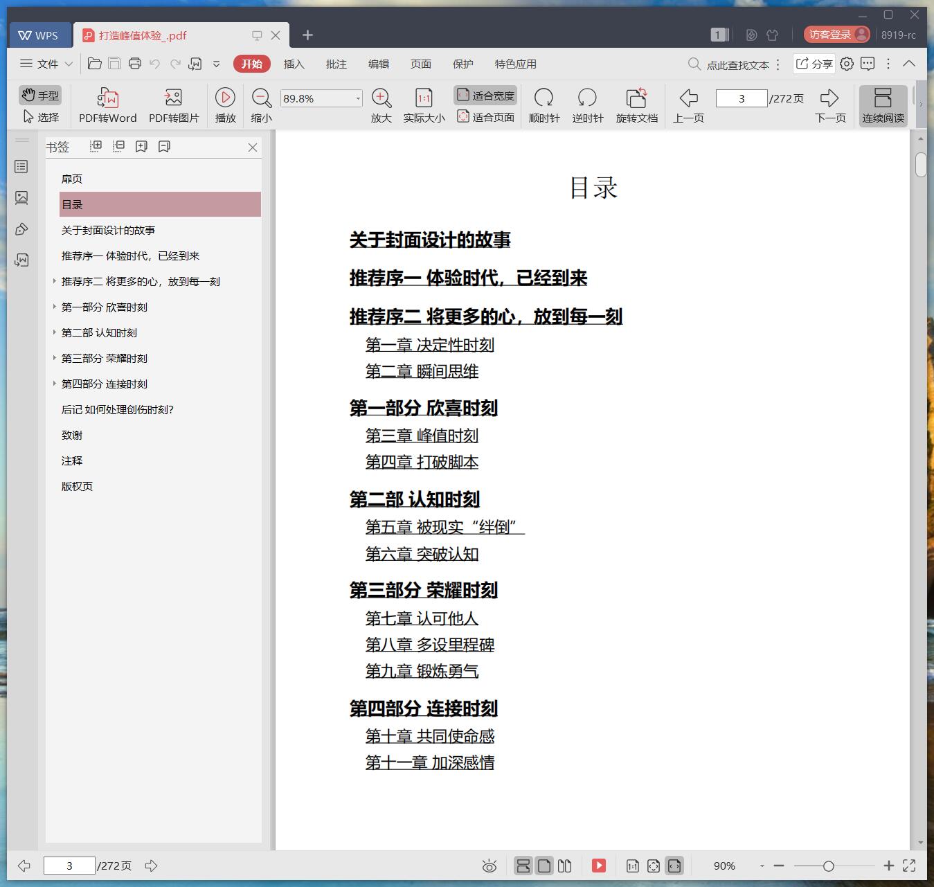Image resolution: width=934 pixels, height=887 pixels.
Task: Expand 第四部分 连接时刻 bookmark node
Action: click(x=54, y=384)
